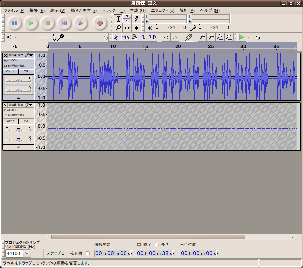This screenshot has width=303, height=268.
Task: Open the project sample rate dropdown
Action: [x=27, y=253]
